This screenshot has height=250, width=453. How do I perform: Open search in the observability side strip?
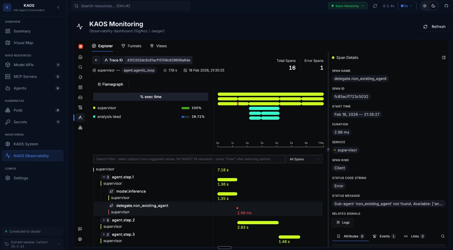click(80, 67)
